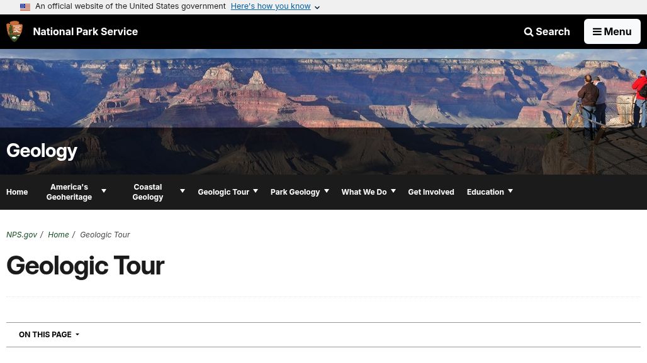Click the NPS arrowhead logo
This screenshot has height=363, width=647.
tap(14, 31)
